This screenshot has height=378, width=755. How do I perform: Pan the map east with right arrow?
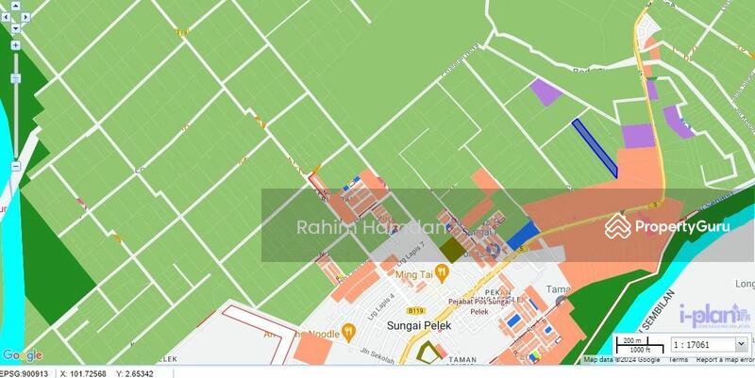pyautogui.click(x=25, y=16)
